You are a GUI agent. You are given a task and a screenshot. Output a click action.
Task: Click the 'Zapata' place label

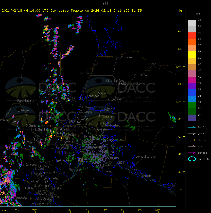tap(56, 188)
